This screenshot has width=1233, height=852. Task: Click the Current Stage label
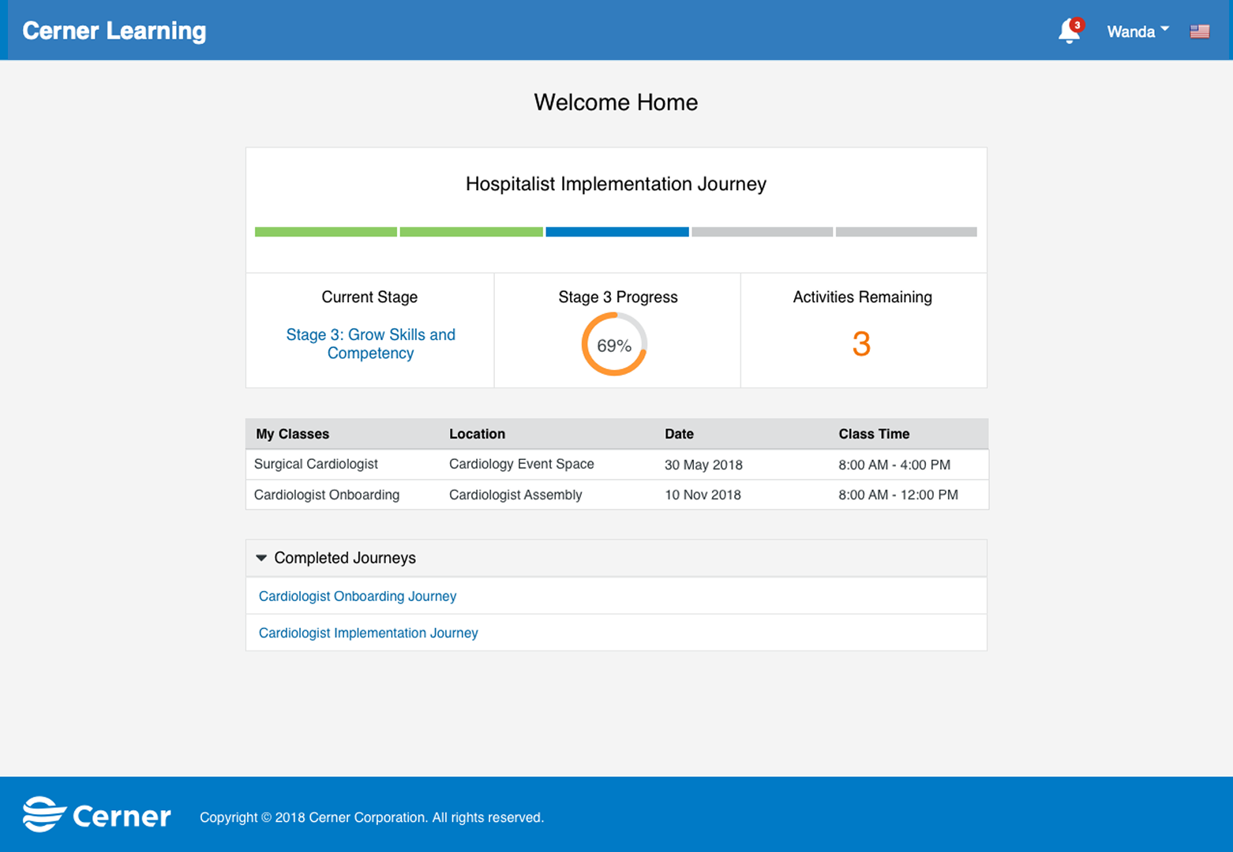369,297
